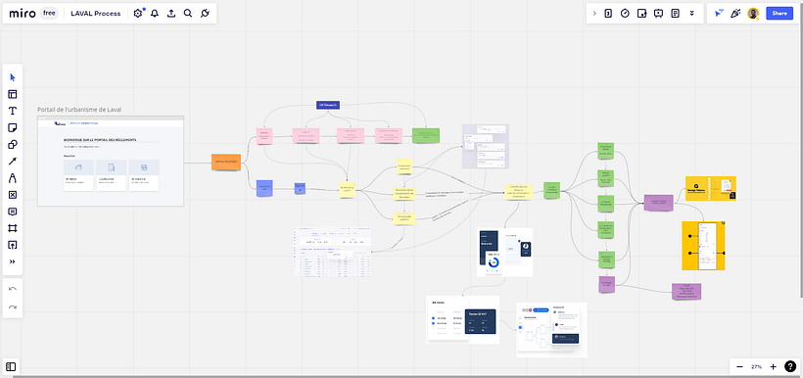Image resolution: width=803 pixels, height=378 pixels.
Task: Click the Share button
Action: pos(779,14)
